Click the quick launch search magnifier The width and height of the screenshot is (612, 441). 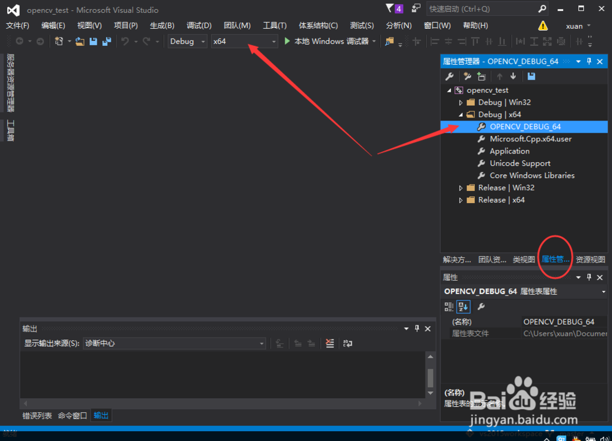point(542,9)
